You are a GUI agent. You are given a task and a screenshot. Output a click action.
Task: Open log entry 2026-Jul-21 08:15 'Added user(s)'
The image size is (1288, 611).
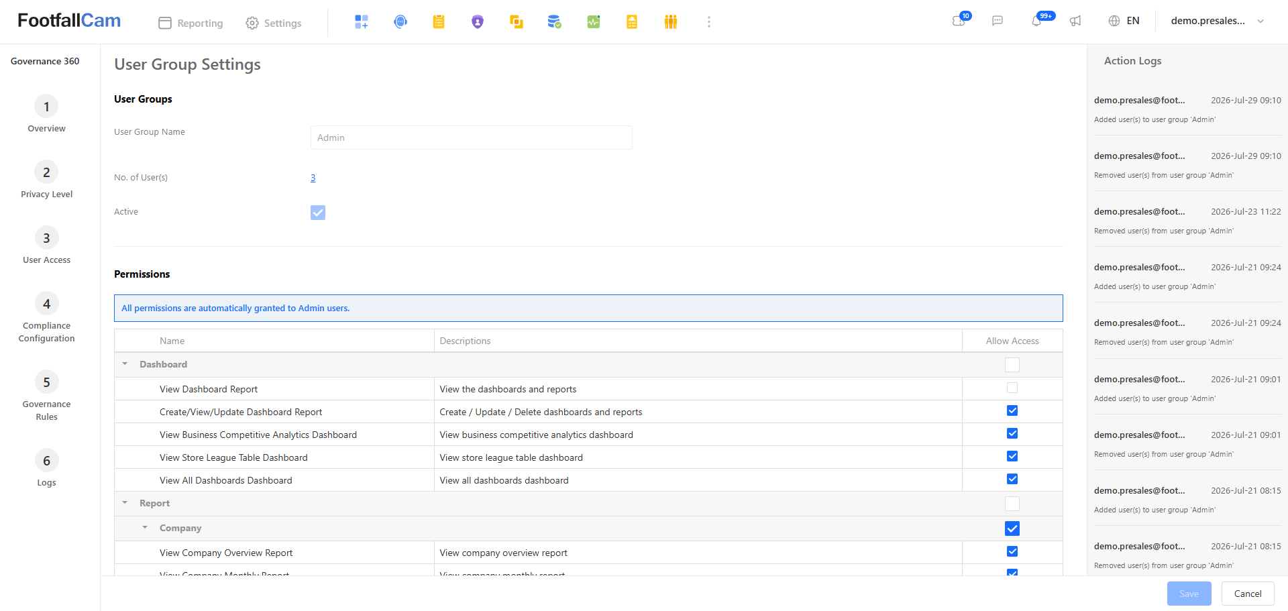point(1187,500)
